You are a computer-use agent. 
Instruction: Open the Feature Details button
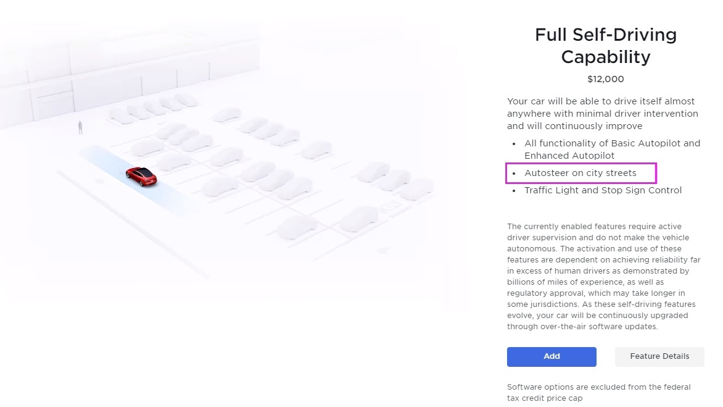click(x=659, y=356)
